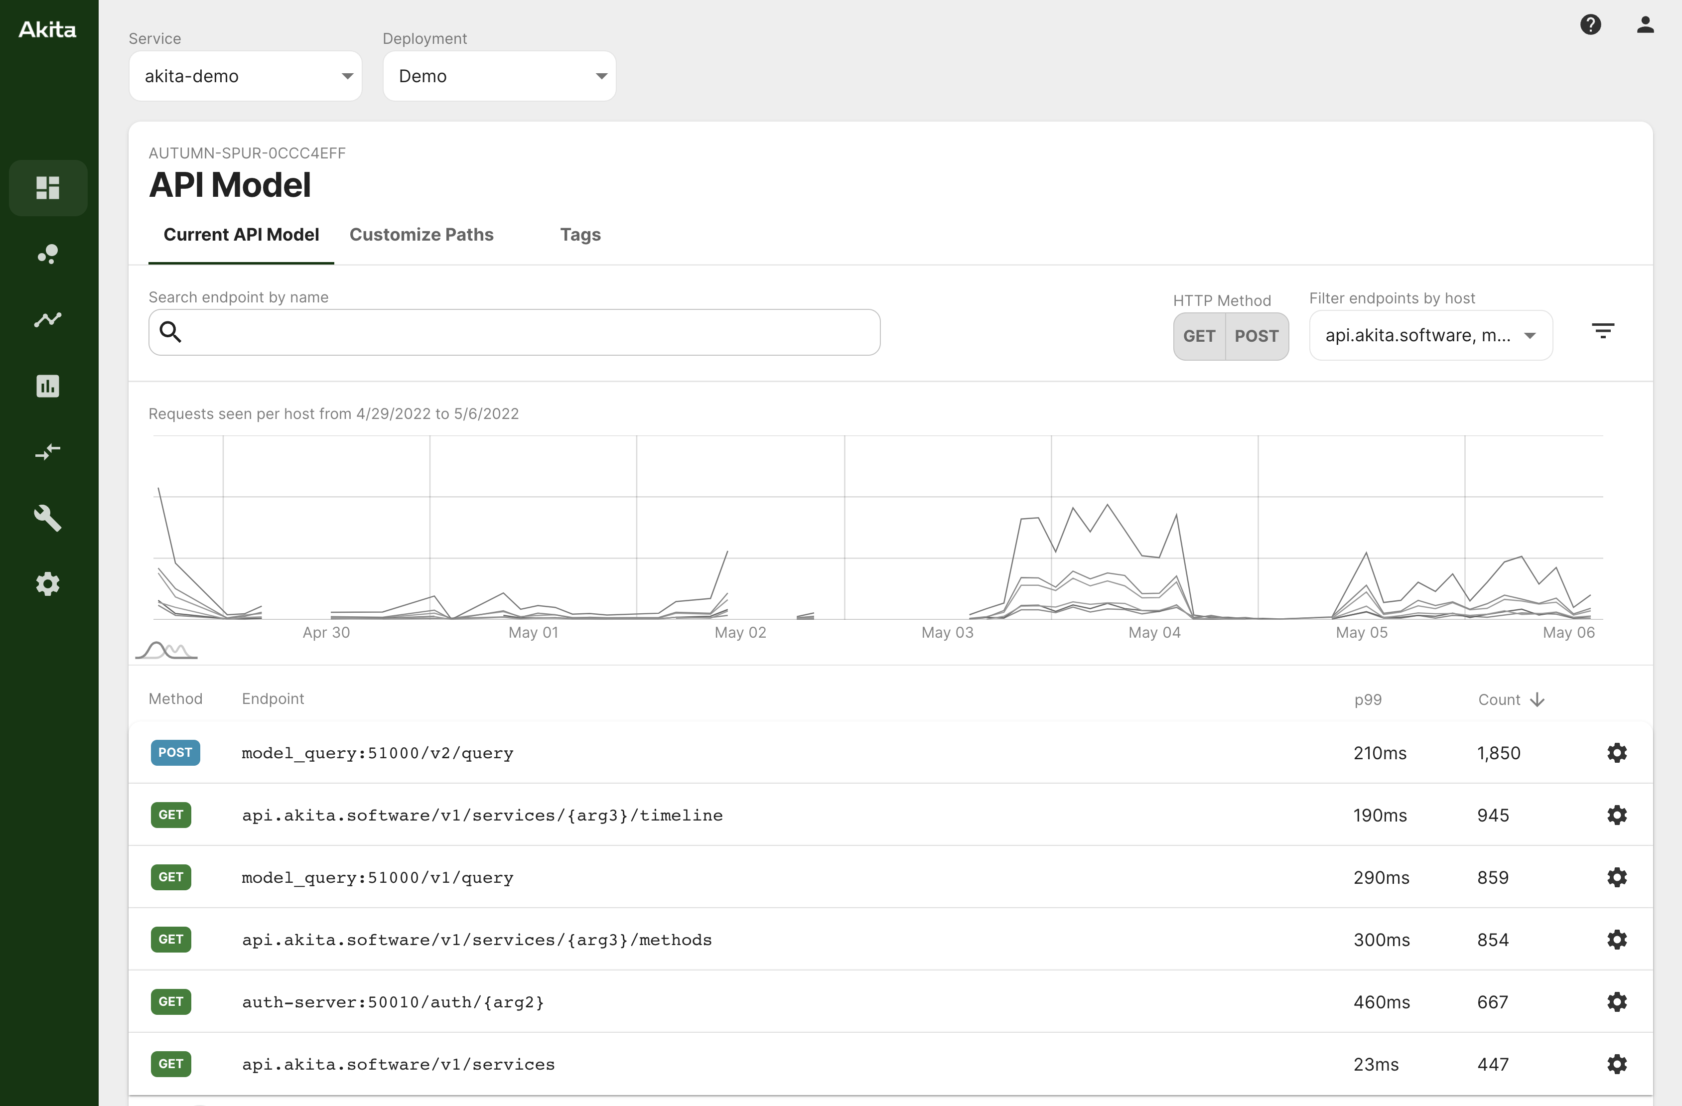
Task: Open endpoint model_query:51000/v1/query
Action: 377,878
